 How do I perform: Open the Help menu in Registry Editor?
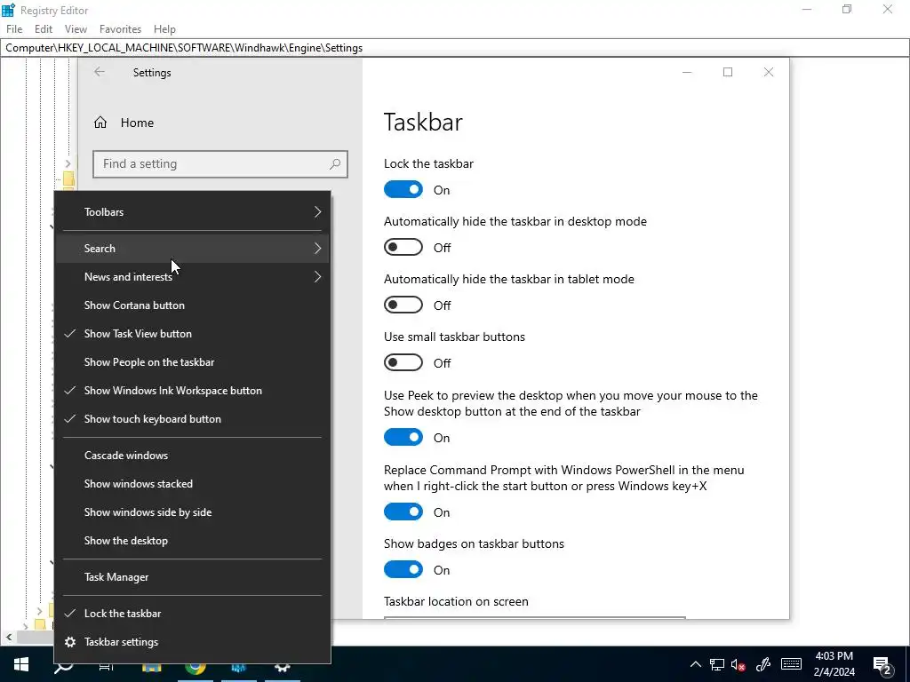coord(164,29)
